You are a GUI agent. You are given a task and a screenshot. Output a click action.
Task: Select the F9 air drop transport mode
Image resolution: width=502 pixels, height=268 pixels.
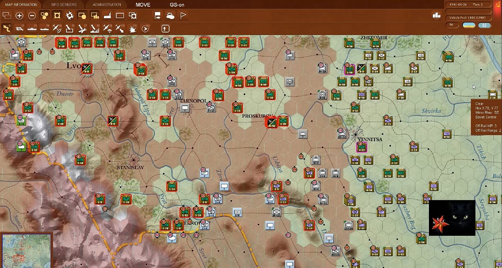click(107, 28)
